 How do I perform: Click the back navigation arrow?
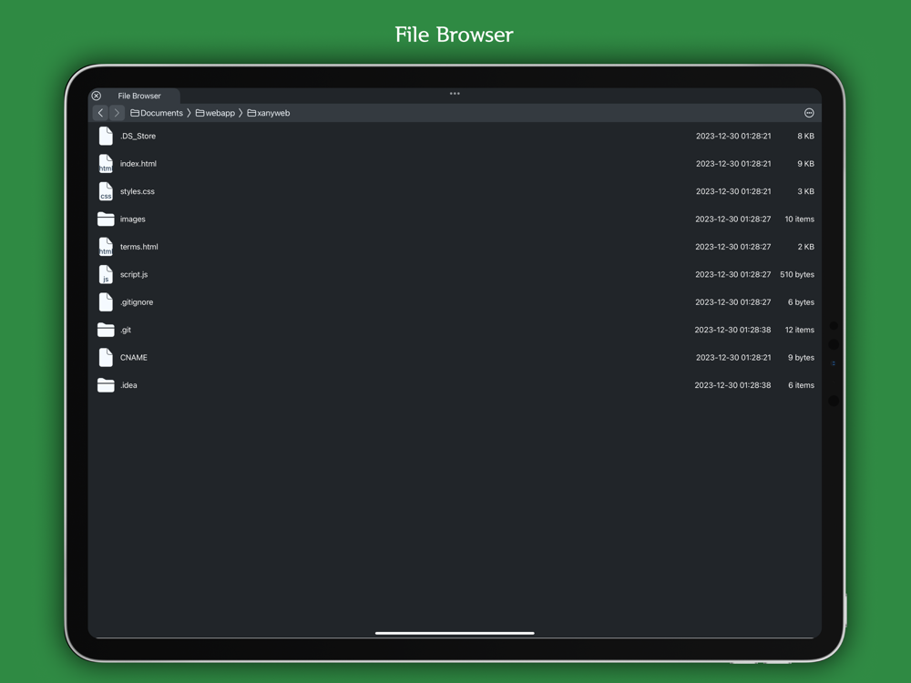(100, 113)
